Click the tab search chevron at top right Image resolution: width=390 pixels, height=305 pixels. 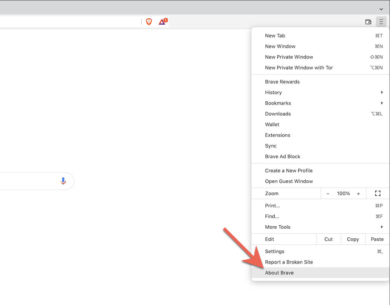click(x=381, y=9)
